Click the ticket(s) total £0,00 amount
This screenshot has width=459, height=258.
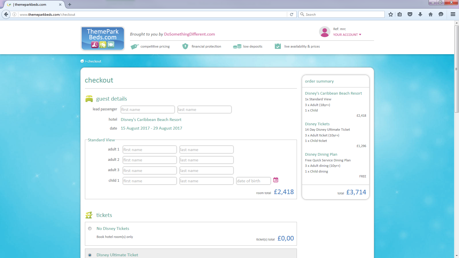click(x=286, y=238)
